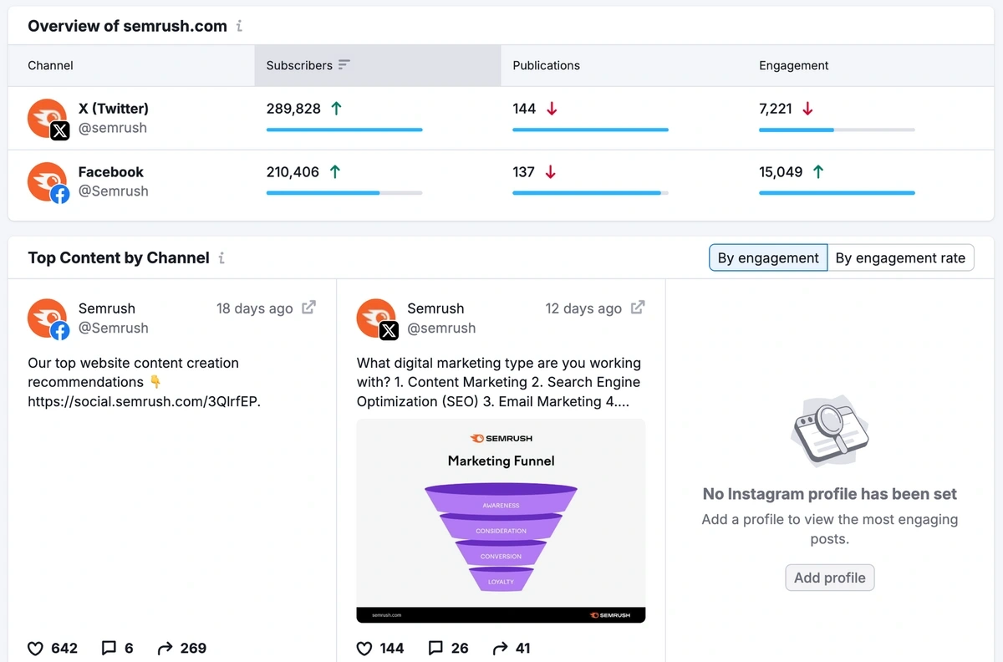Viewport: 1003px width, 662px height.
Task: Open the social.semrush.com/3QlrfEP link
Action: [x=145, y=402]
